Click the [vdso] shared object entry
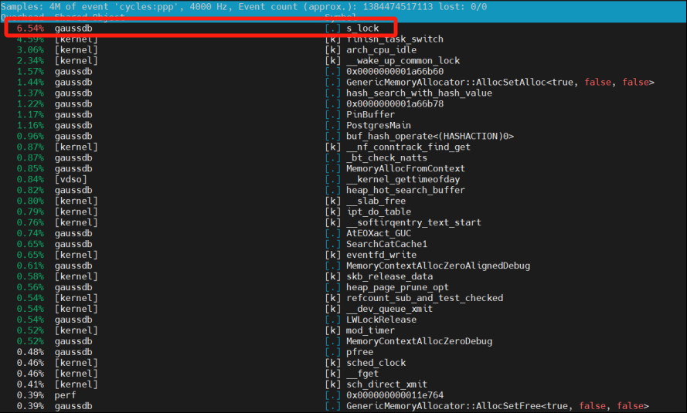Viewport: 687px width, 413px height. (x=70, y=179)
